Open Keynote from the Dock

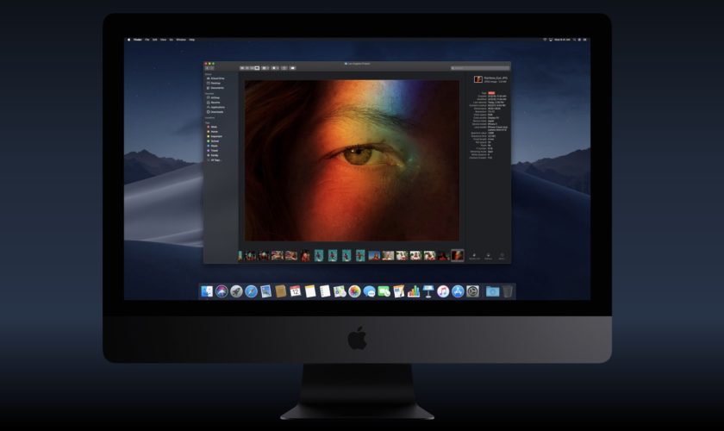point(428,291)
